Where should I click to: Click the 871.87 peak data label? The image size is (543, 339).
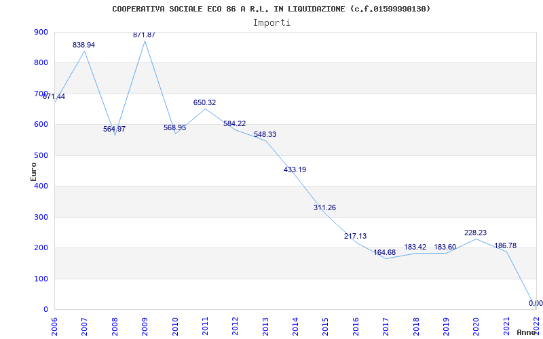pyautogui.click(x=144, y=35)
